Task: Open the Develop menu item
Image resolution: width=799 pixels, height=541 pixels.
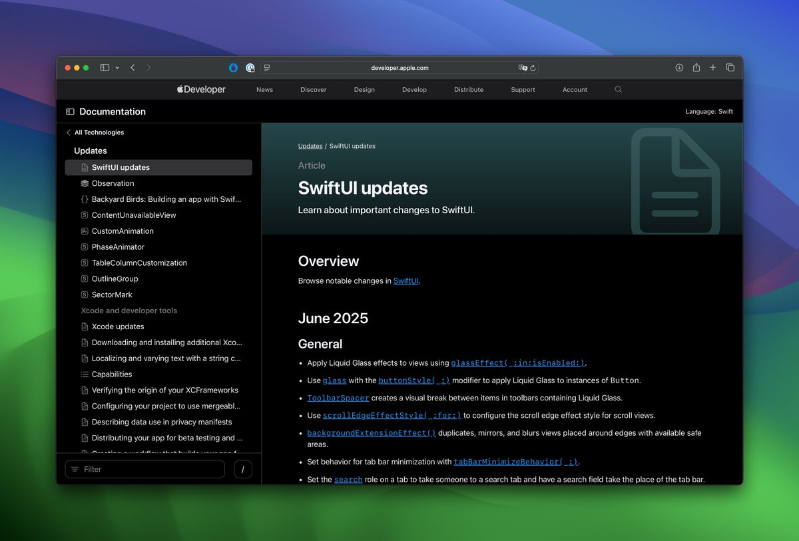Action: [x=414, y=89]
